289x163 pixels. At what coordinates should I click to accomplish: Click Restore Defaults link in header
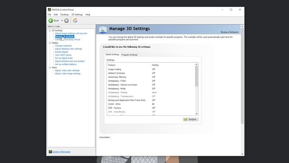pyautogui.click(x=229, y=32)
